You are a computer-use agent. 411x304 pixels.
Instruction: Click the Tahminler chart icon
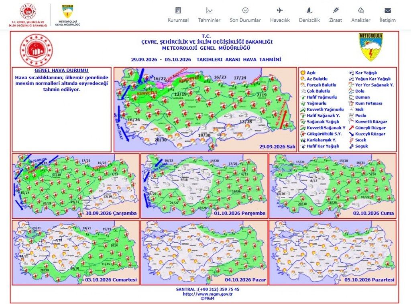click(209, 10)
